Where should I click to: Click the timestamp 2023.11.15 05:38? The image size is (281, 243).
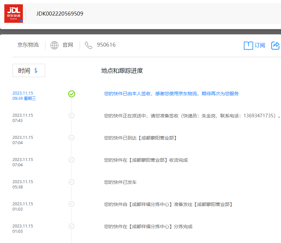(23, 184)
